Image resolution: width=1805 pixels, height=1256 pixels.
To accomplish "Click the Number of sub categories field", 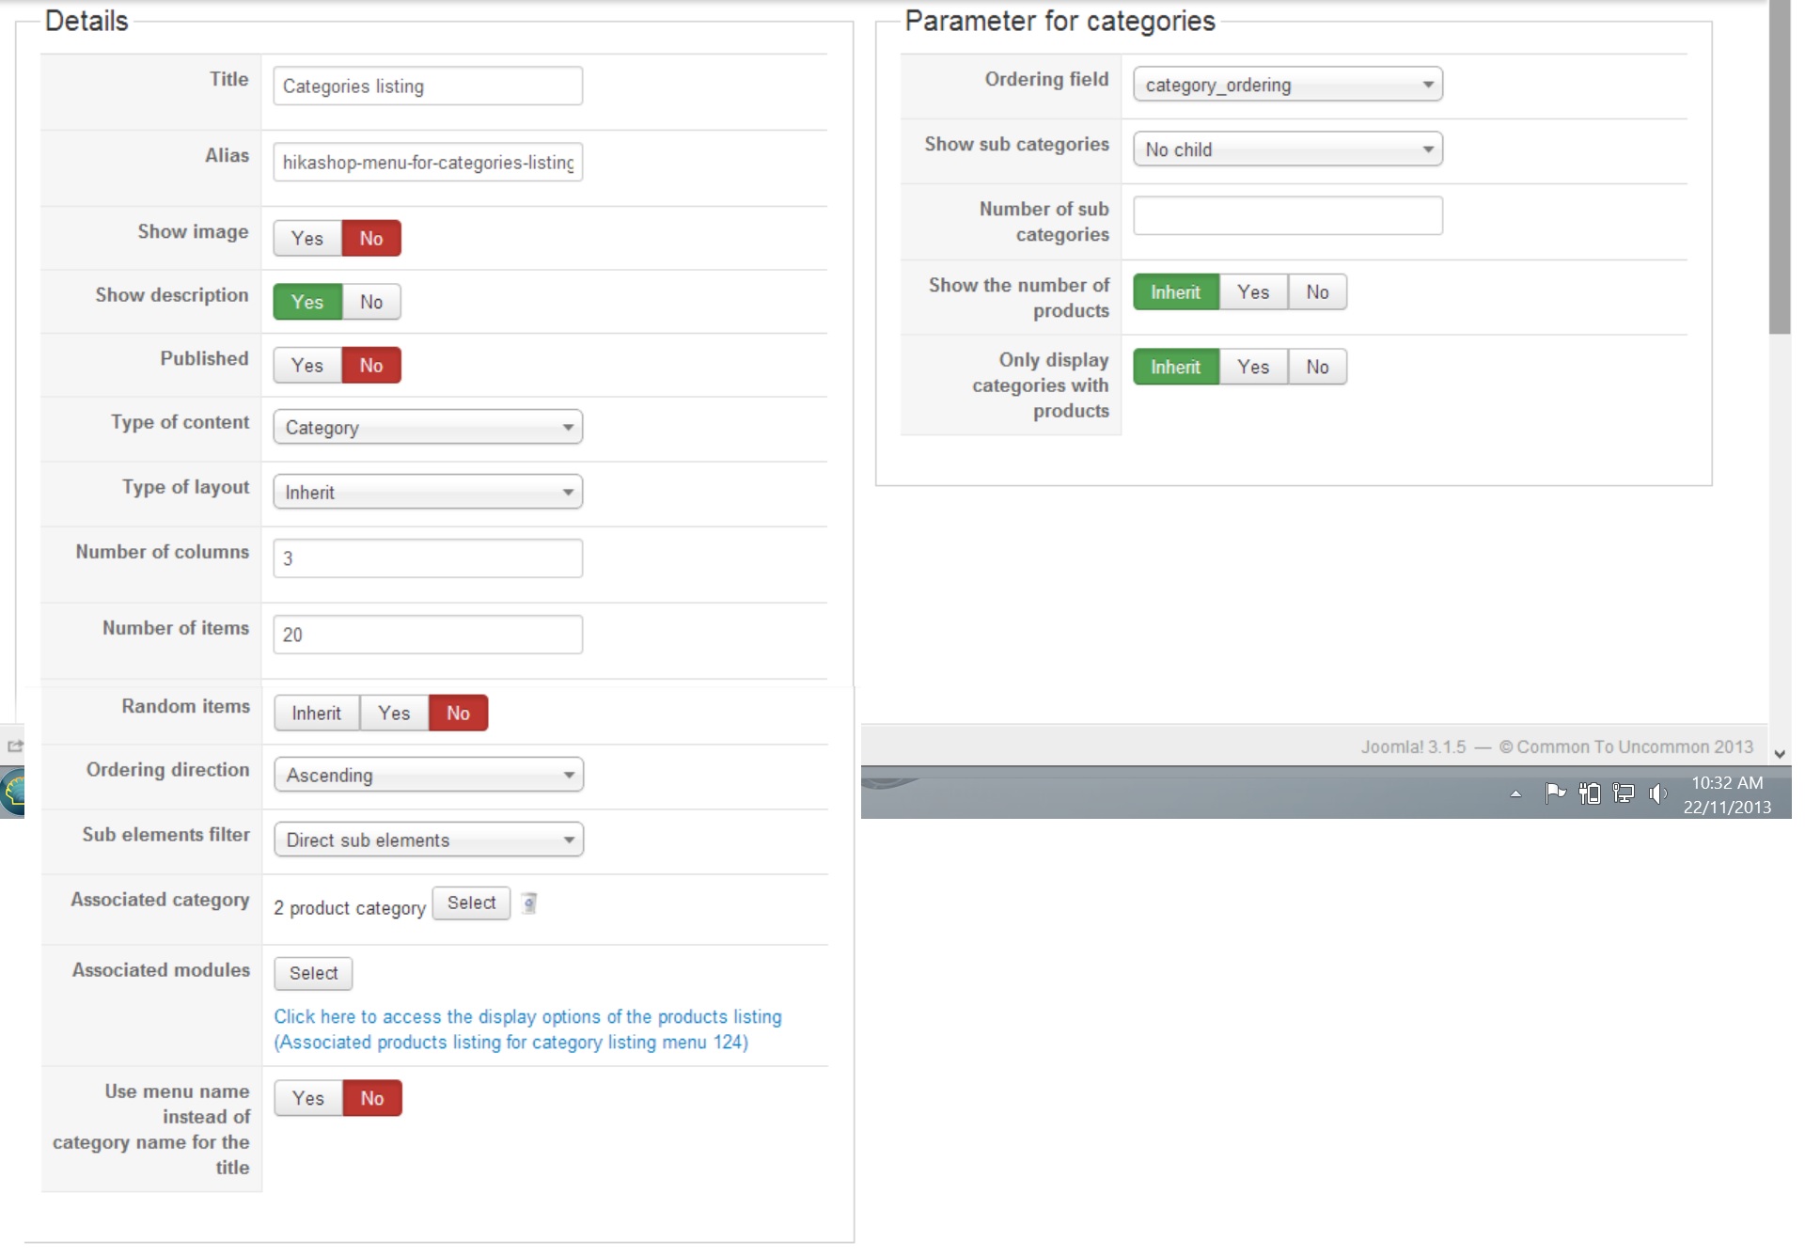I will (x=1287, y=216).
